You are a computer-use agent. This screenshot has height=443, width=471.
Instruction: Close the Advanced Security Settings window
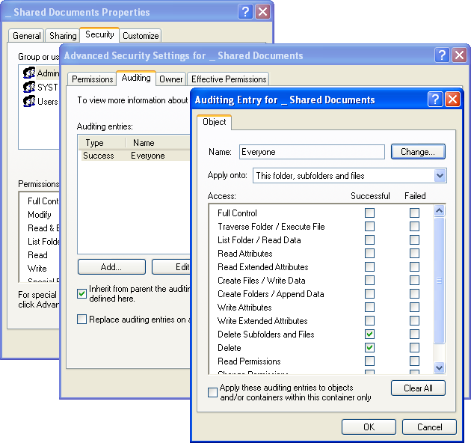(459, 55)
